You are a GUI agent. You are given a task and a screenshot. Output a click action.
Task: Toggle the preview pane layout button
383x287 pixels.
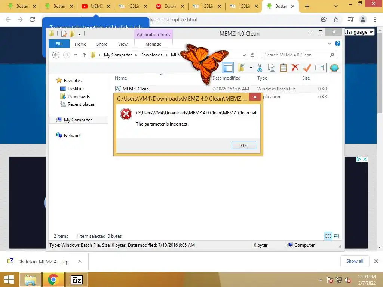pyautogui.click(x=228, y=68)
